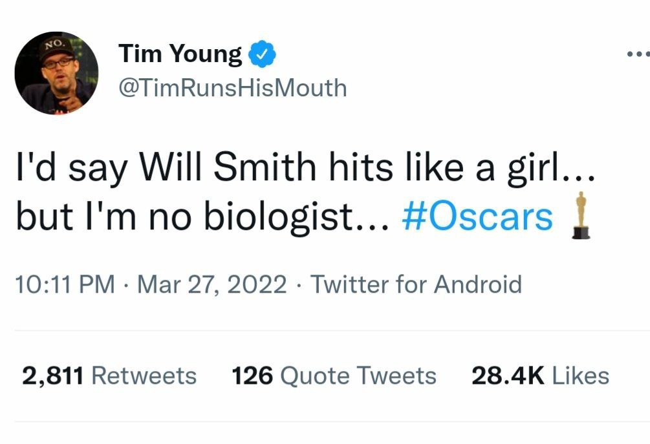
Task: Click the blue verified checkmark badge
Action: point(262,54)
